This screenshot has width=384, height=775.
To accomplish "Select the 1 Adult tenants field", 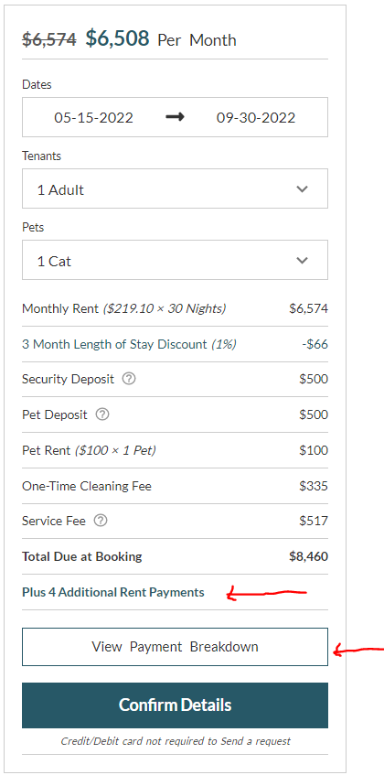I will 175,188.
